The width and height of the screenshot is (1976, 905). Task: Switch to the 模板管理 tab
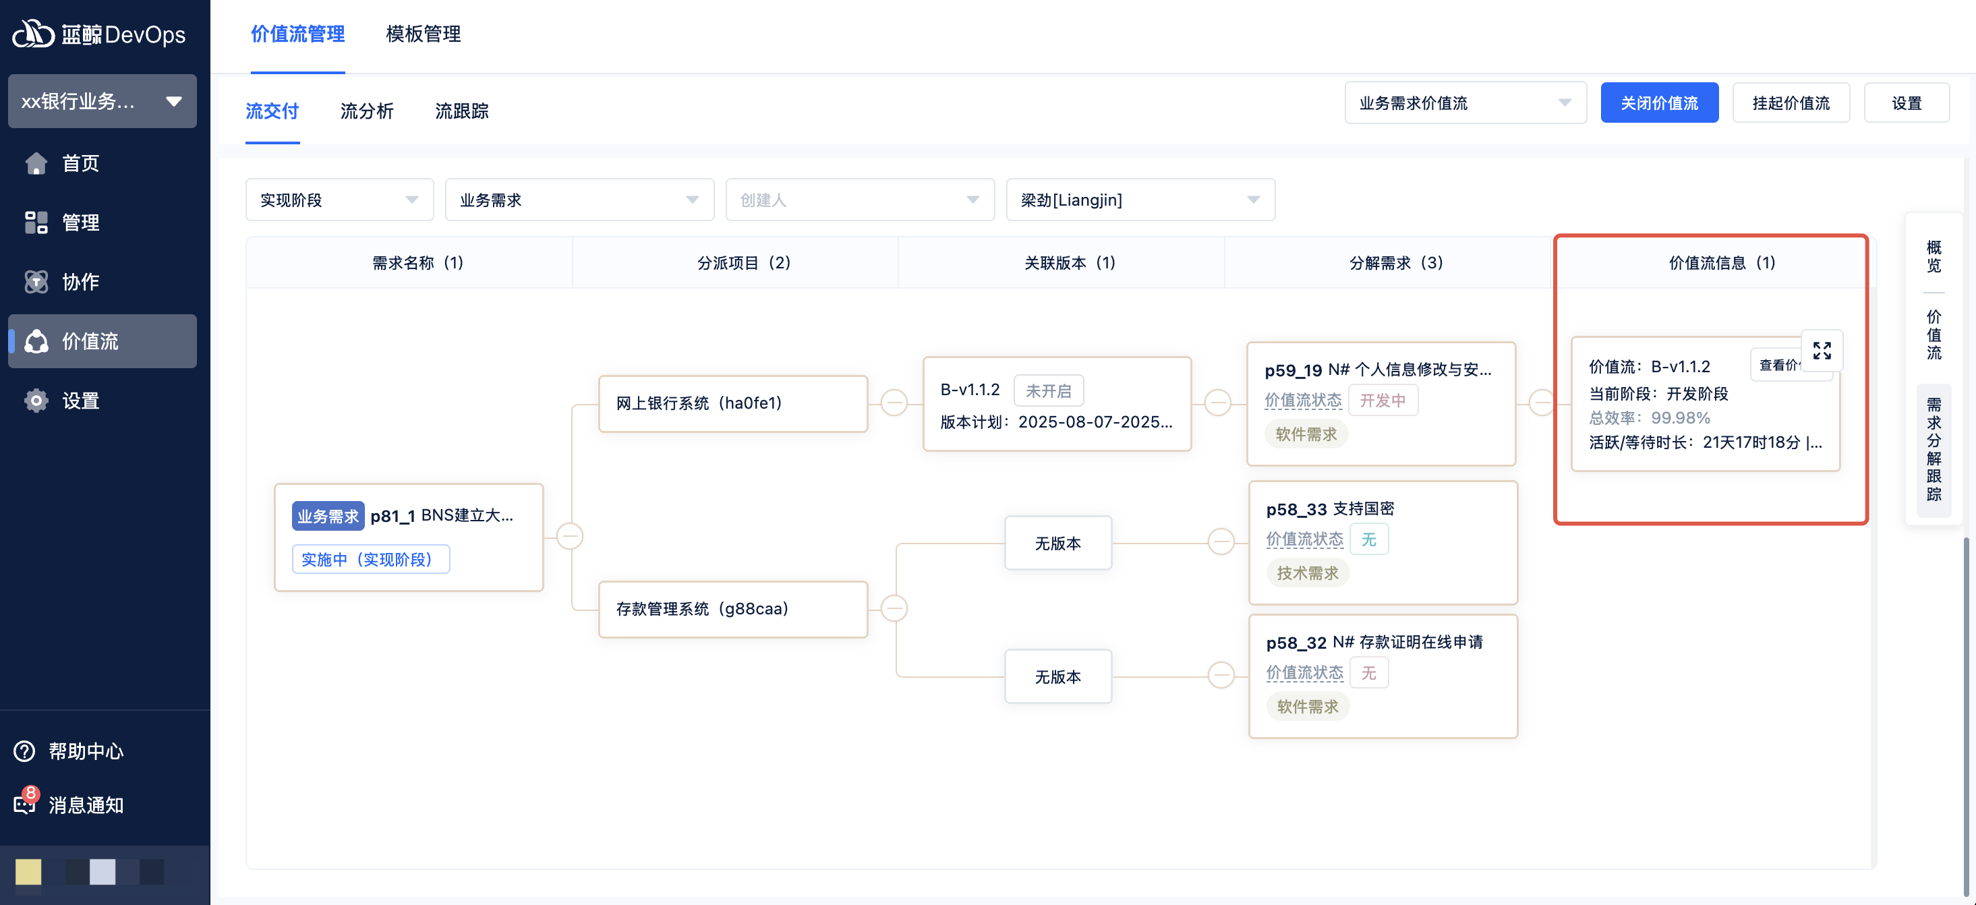[423, 34]
